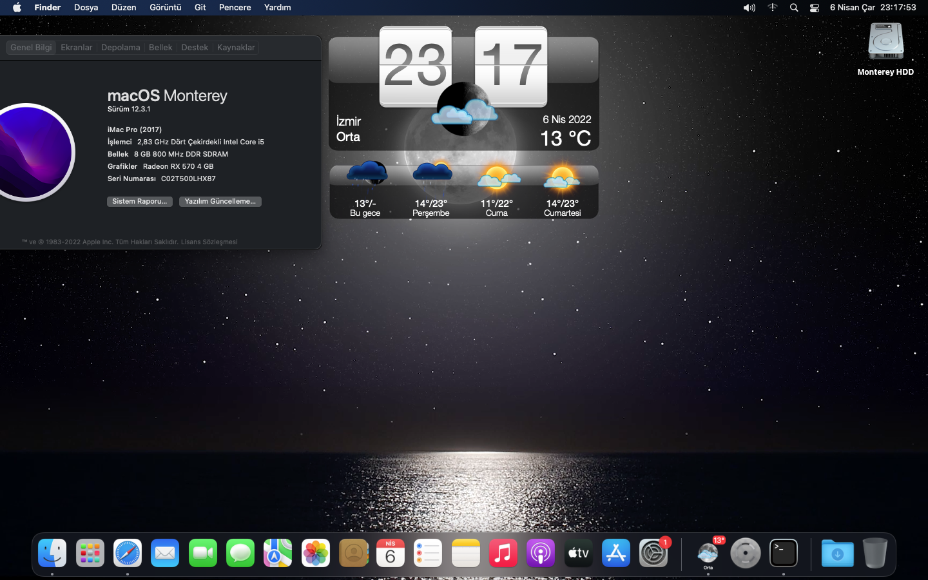
Task: Open System Preferences with update badge
Action: pos(653,554)
